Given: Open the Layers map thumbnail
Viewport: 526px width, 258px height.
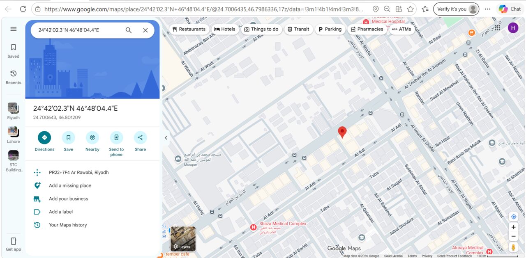Looking at the screenshot, I should point(183,239).
